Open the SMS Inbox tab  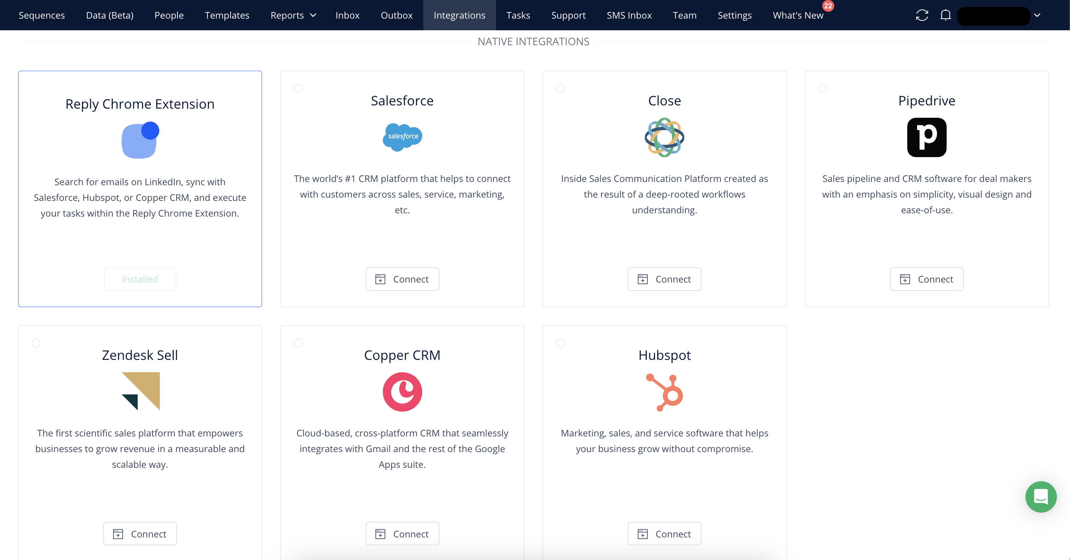(629, 15)
